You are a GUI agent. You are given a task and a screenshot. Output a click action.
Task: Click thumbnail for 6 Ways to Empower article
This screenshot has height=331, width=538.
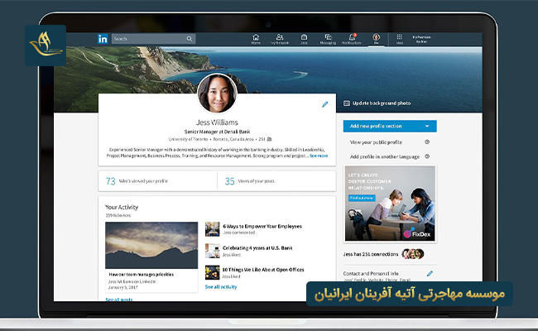click(213, 229)
